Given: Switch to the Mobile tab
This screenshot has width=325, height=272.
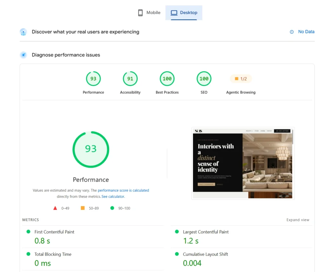Looking at the screenshot, I should pyautogui.click(x=149, y=13).
